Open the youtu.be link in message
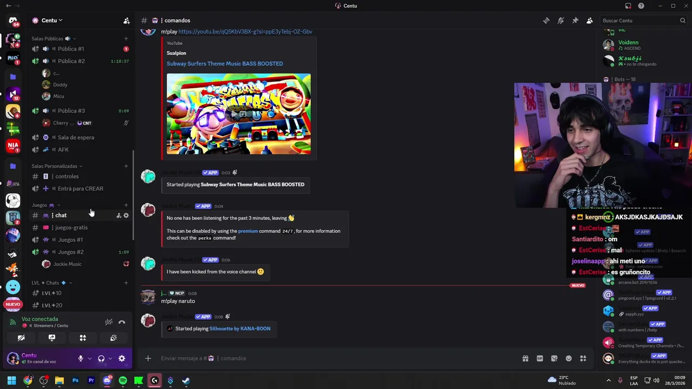Viewport: 692px width, 389px height. 245,32
